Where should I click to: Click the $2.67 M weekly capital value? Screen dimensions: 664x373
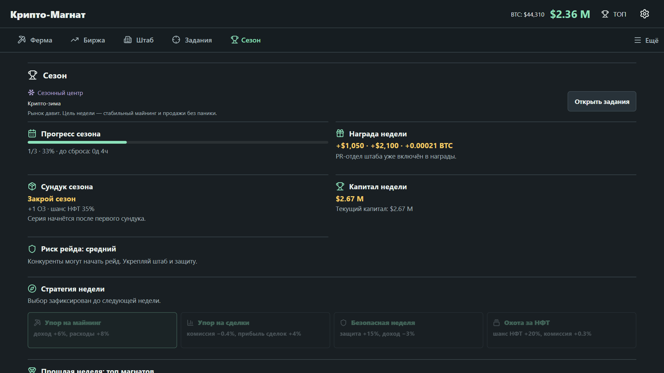point(350,199)
